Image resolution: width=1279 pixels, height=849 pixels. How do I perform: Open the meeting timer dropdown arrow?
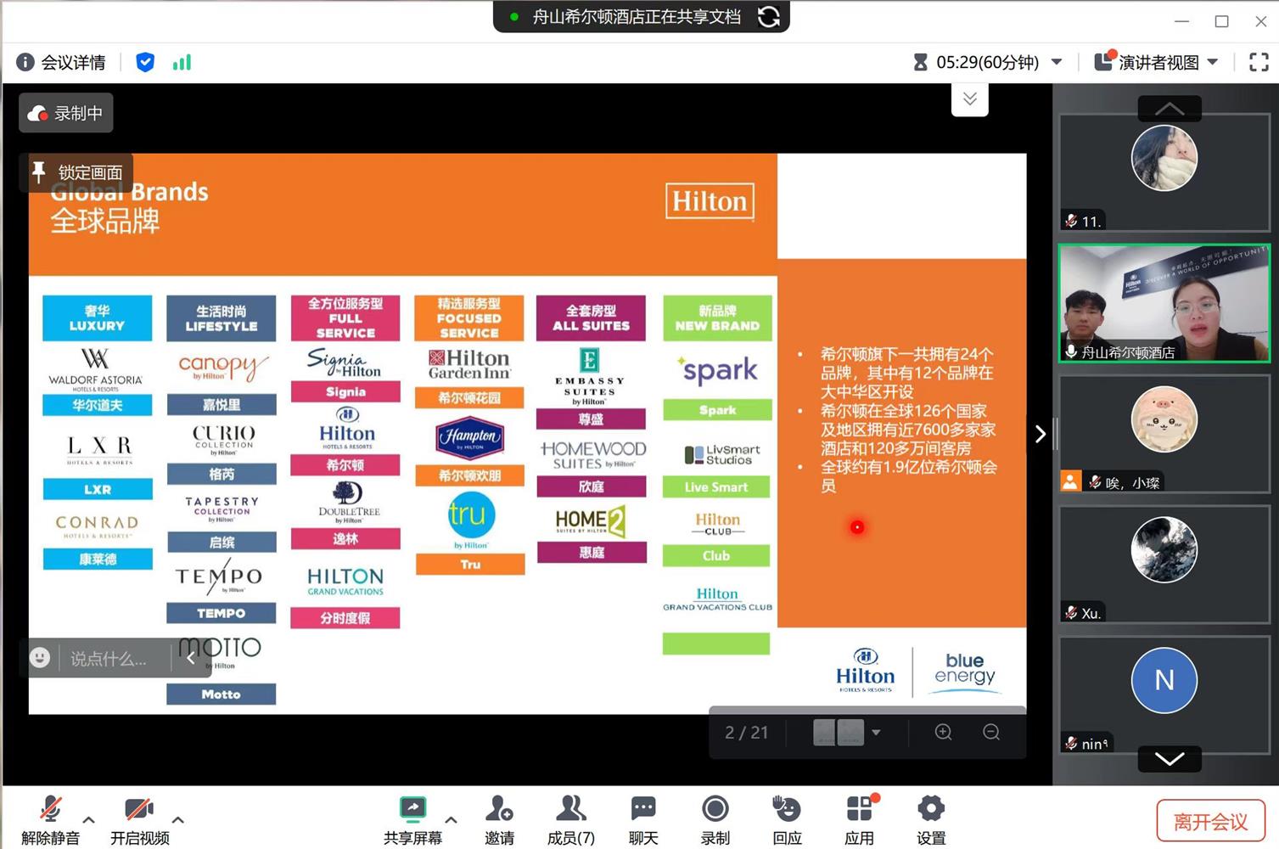point(1057,62)
